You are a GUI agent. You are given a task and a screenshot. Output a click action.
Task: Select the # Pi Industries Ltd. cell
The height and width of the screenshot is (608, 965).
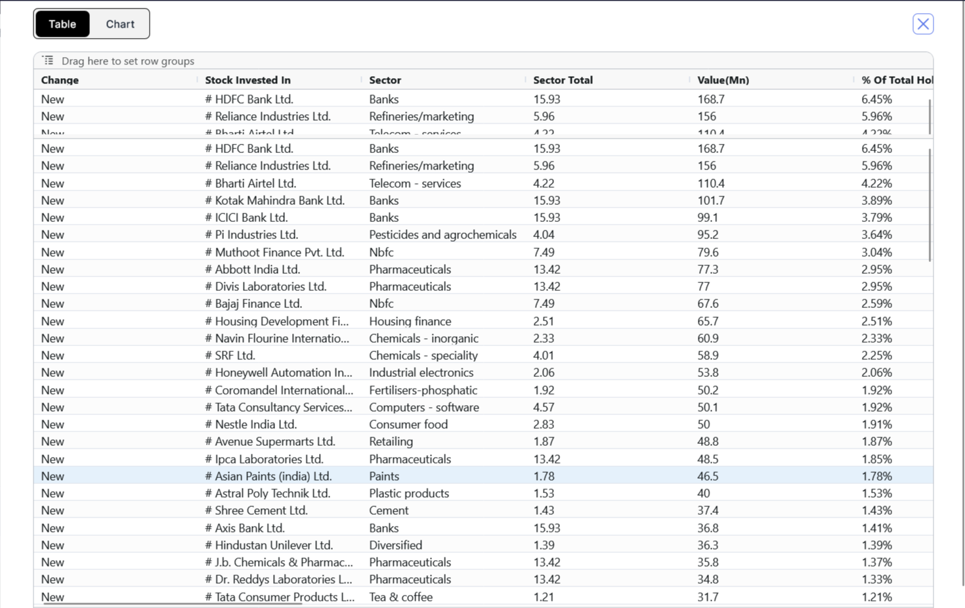[x=280, y=234]
